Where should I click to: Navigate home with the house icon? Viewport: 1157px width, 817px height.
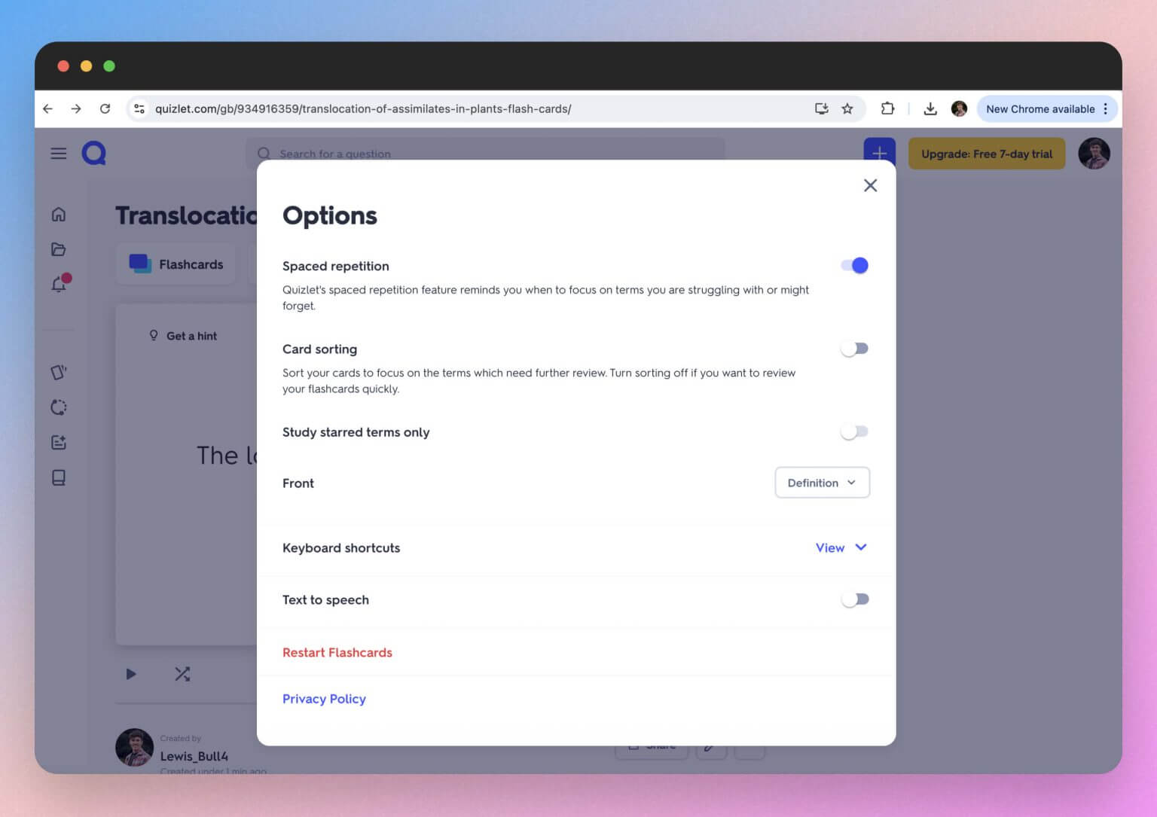[59, 214]
